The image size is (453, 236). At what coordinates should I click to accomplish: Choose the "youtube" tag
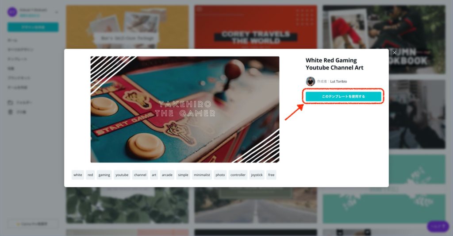[122, 175]
